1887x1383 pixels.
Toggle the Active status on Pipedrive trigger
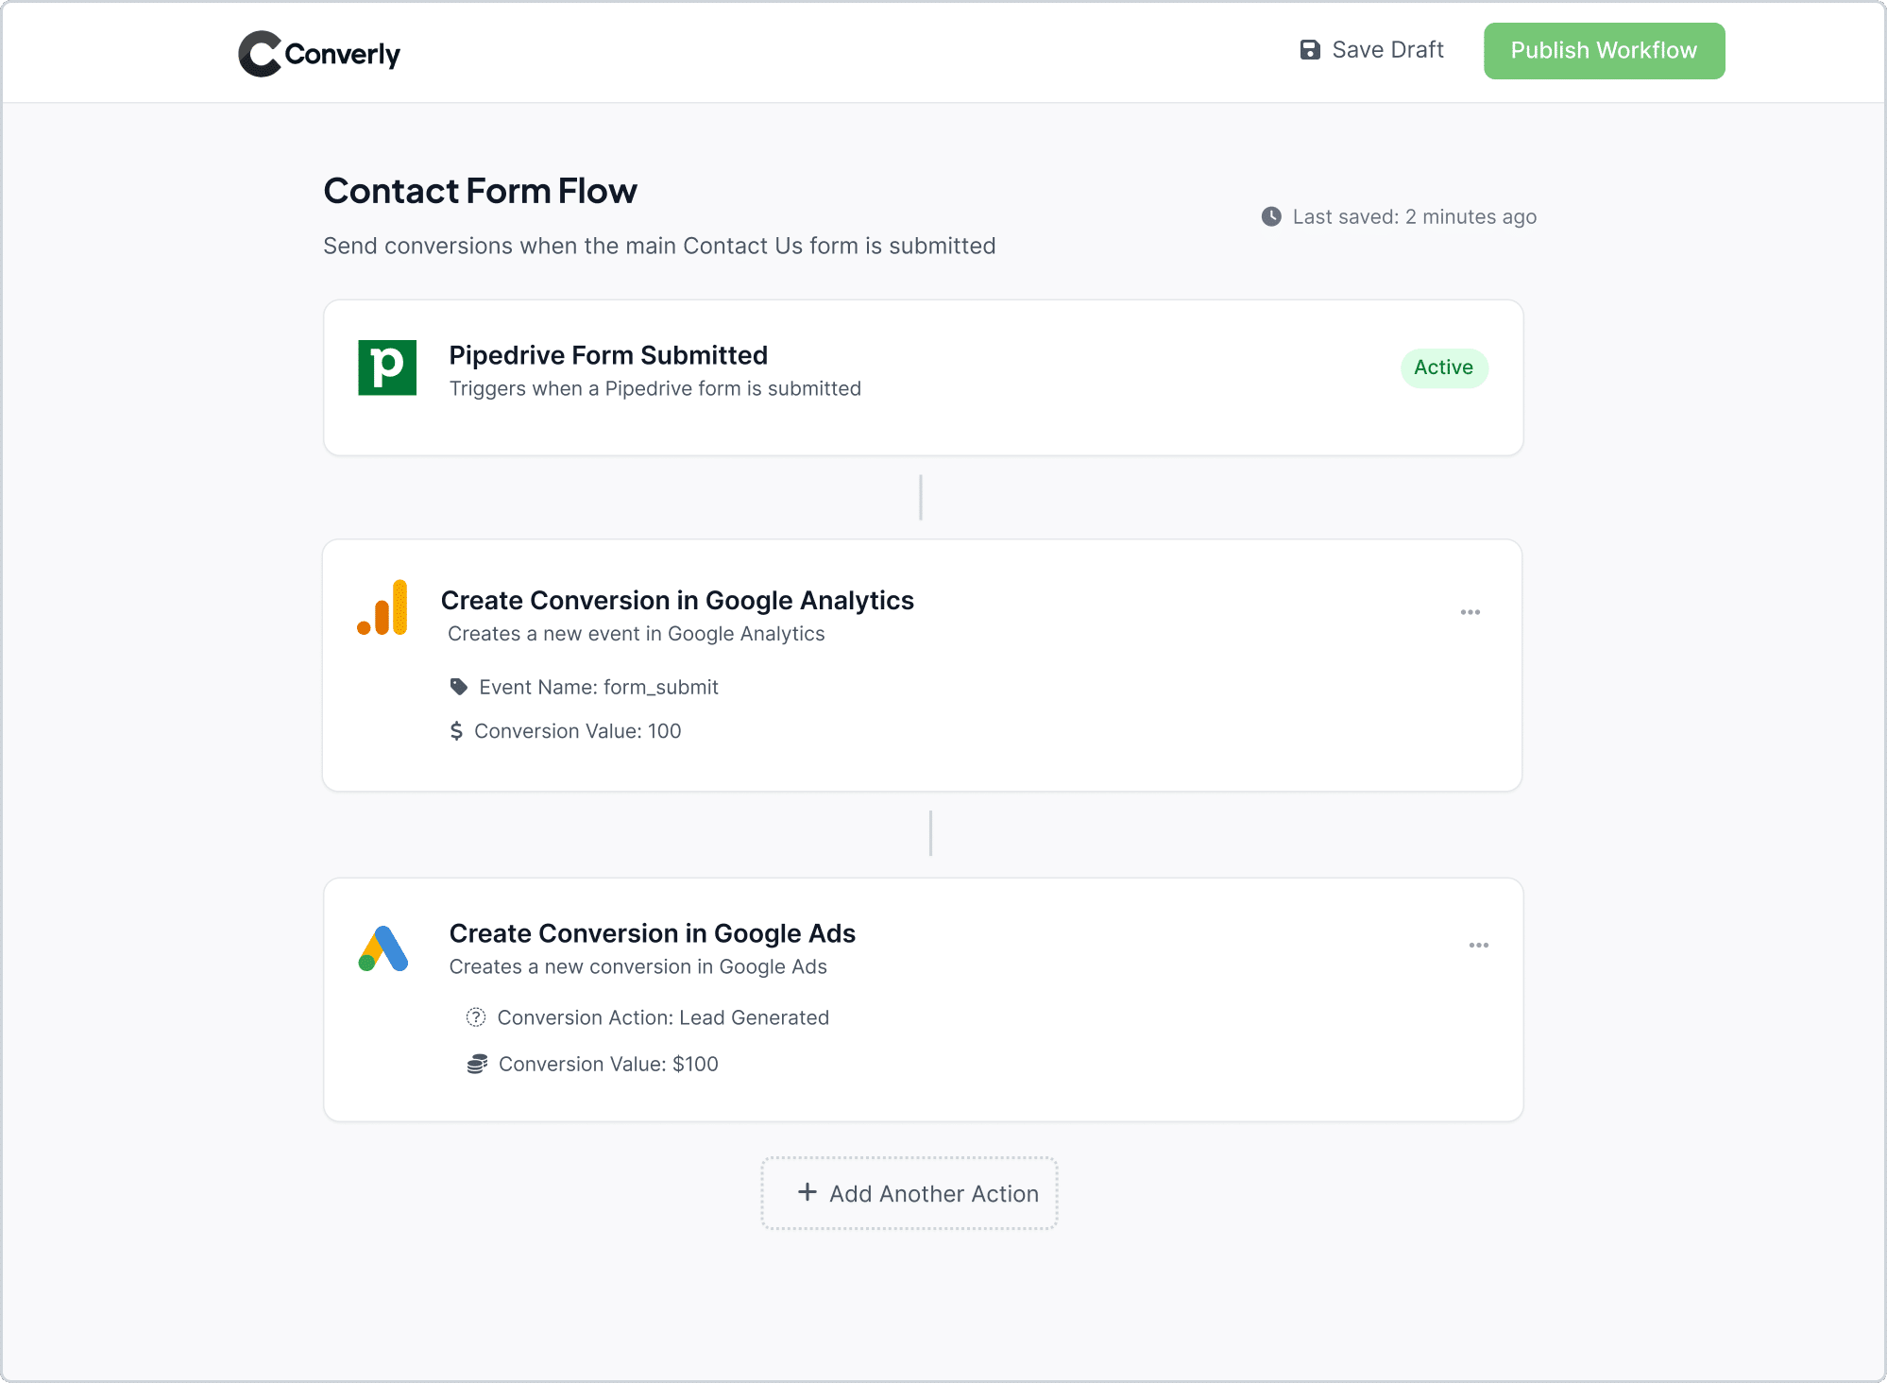pyautogui.click(x=1444, y=367)
